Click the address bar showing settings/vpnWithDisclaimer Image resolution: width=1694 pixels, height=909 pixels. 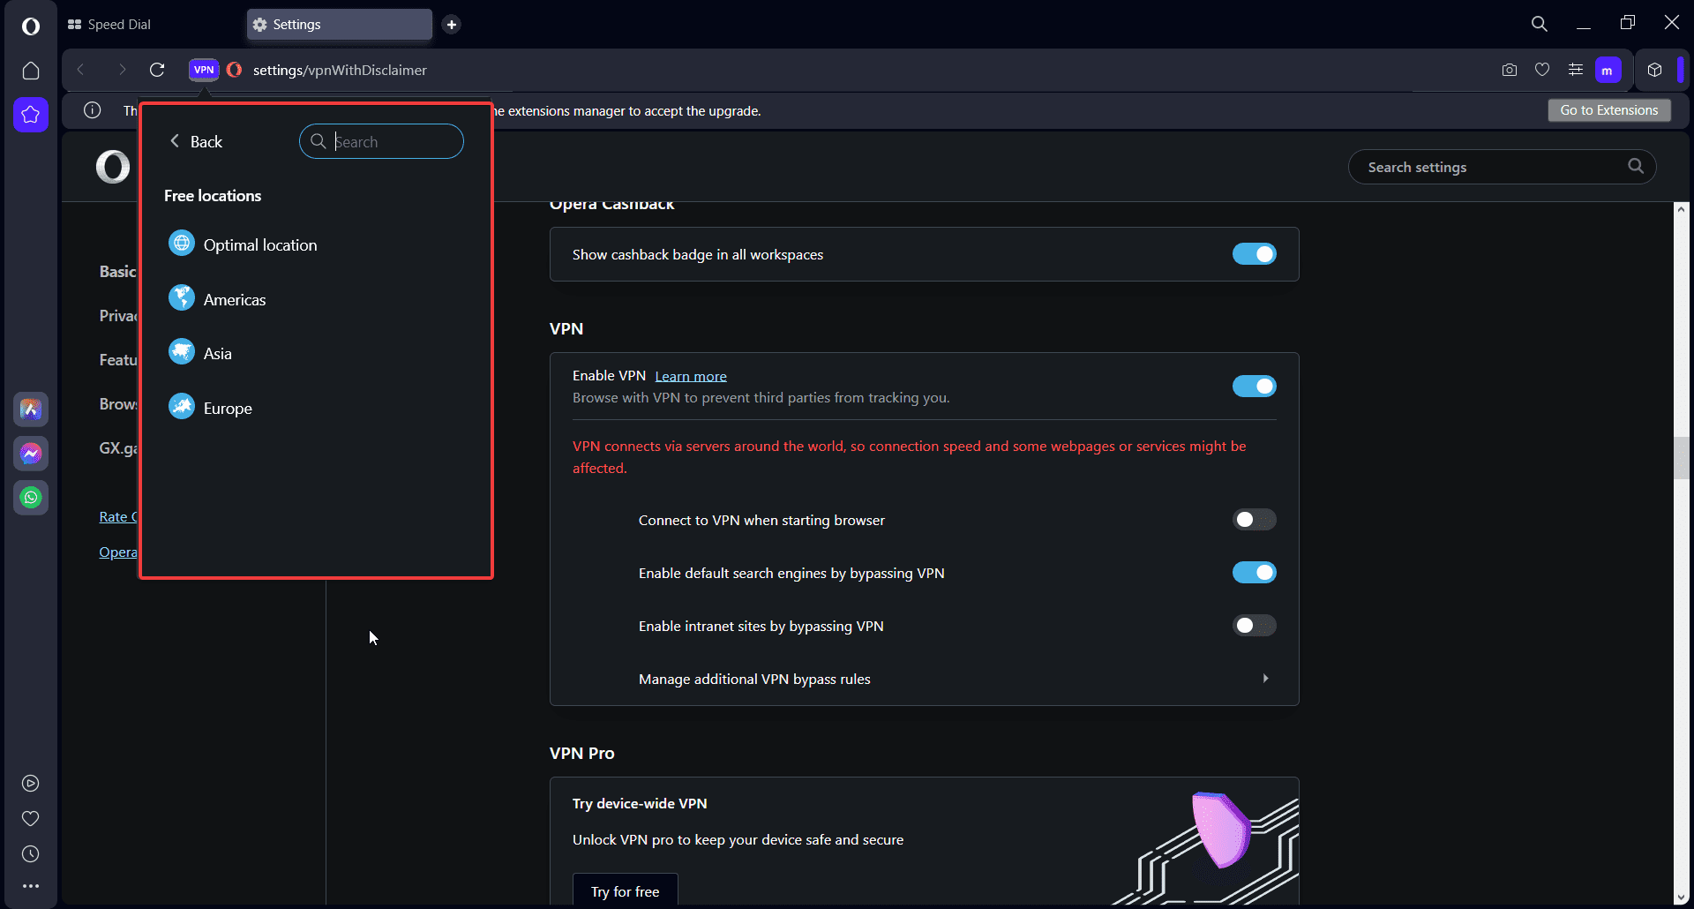click(340, 70)
